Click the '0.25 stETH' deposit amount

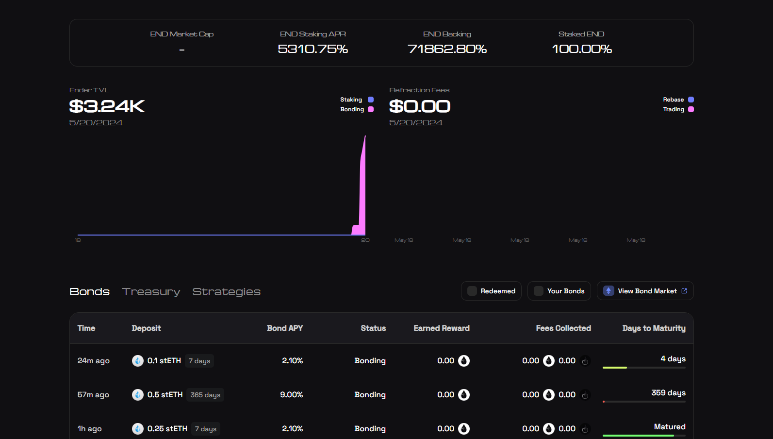click(167, 429)
